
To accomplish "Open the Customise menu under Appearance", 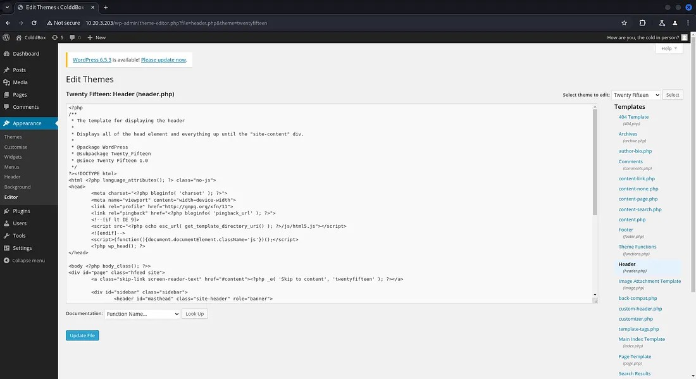I will coord(19,146).
